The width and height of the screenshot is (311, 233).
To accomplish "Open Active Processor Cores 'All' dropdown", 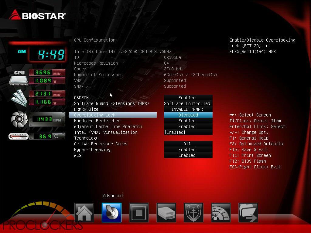I will pyautogui.click(x=188, y=144).
